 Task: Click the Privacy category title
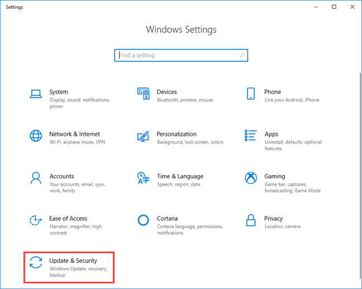274,219
